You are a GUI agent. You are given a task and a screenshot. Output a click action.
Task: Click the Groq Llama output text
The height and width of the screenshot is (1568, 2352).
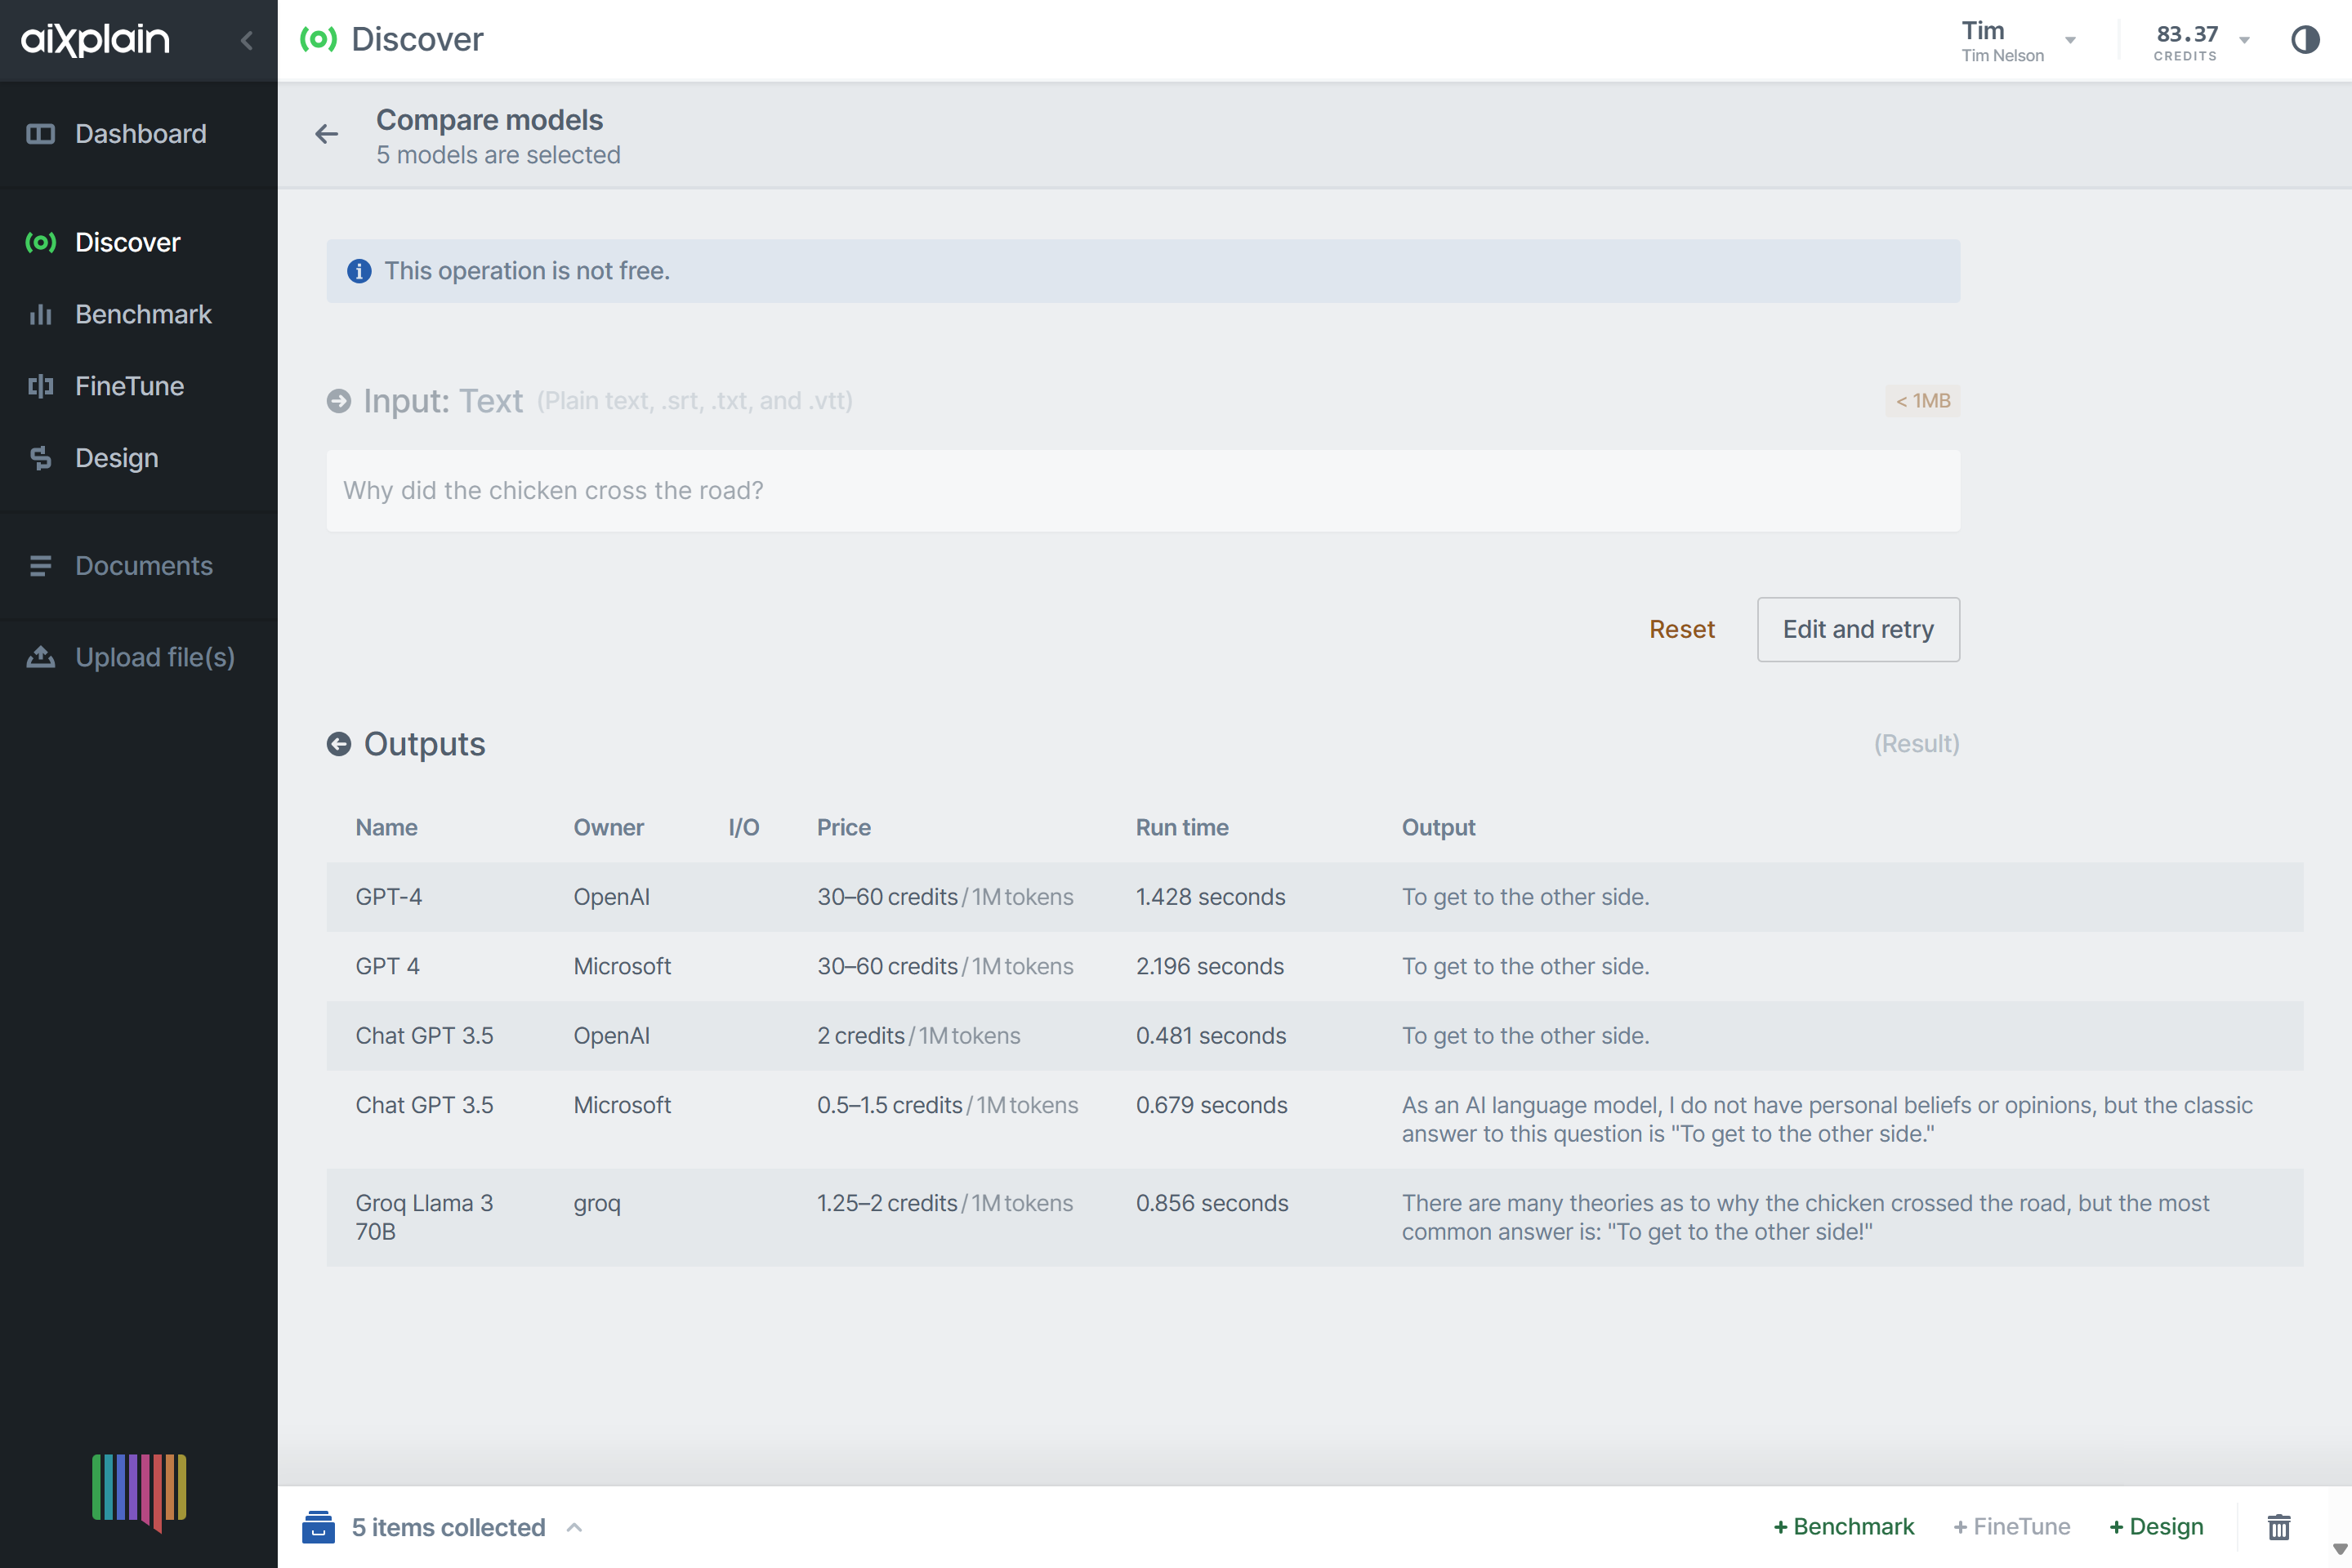coord(1805,1217)
